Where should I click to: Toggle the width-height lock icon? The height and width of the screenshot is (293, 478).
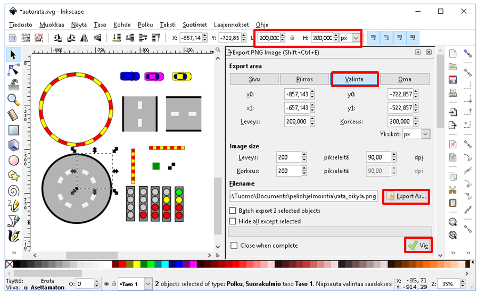click(x=291, y=38)
